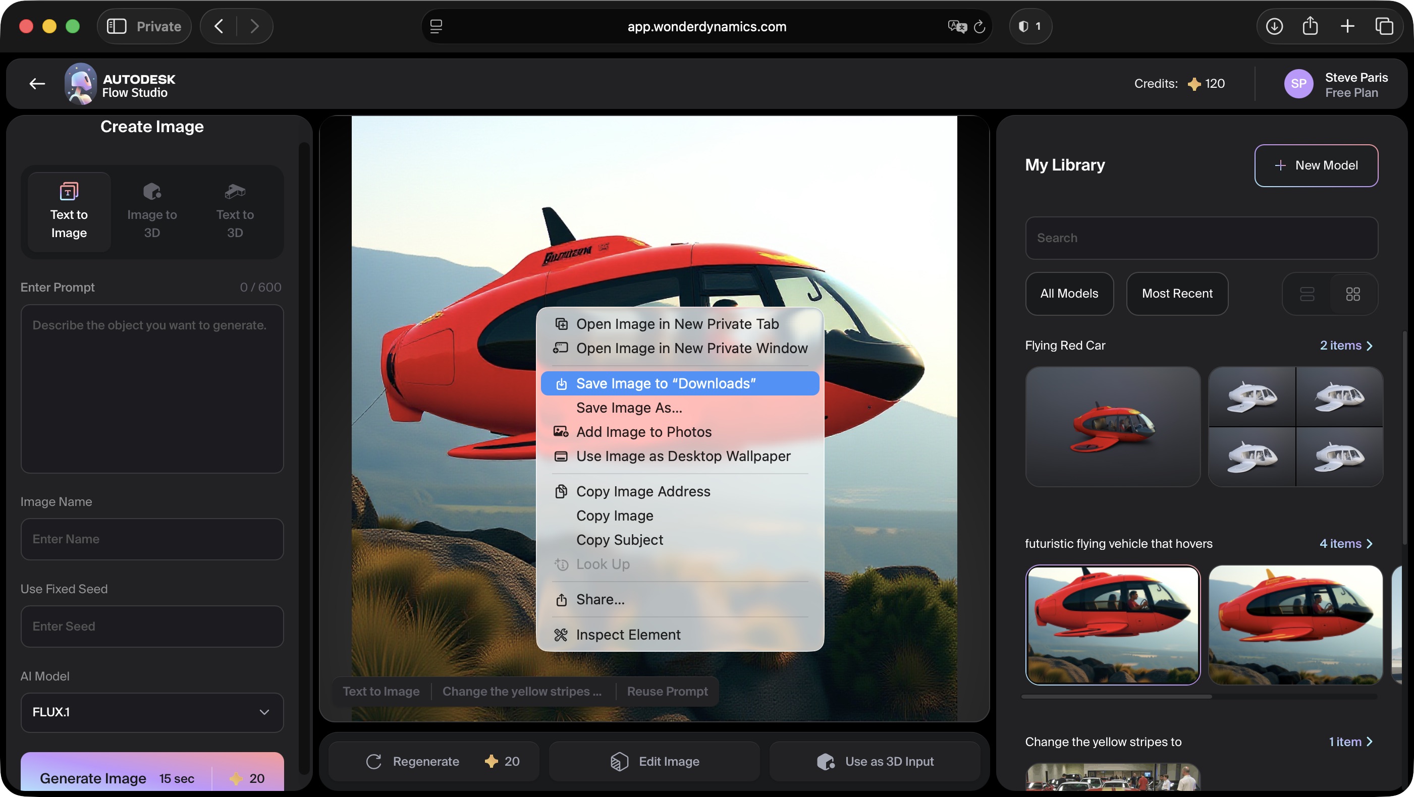Switch library to grid view

[x=1352, y=294]
